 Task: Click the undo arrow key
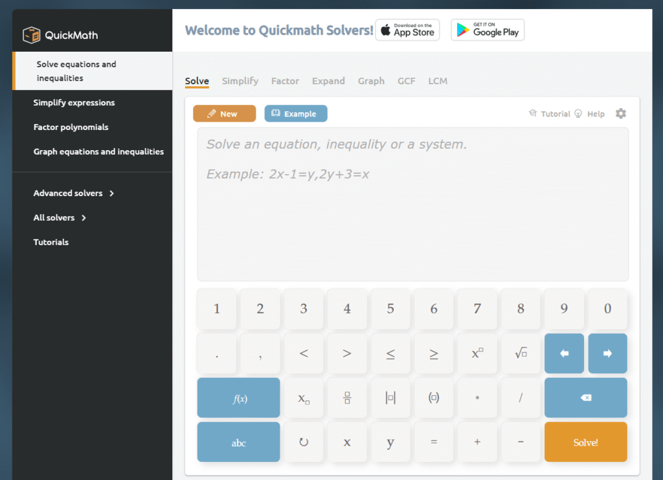[x=304, y=442]
